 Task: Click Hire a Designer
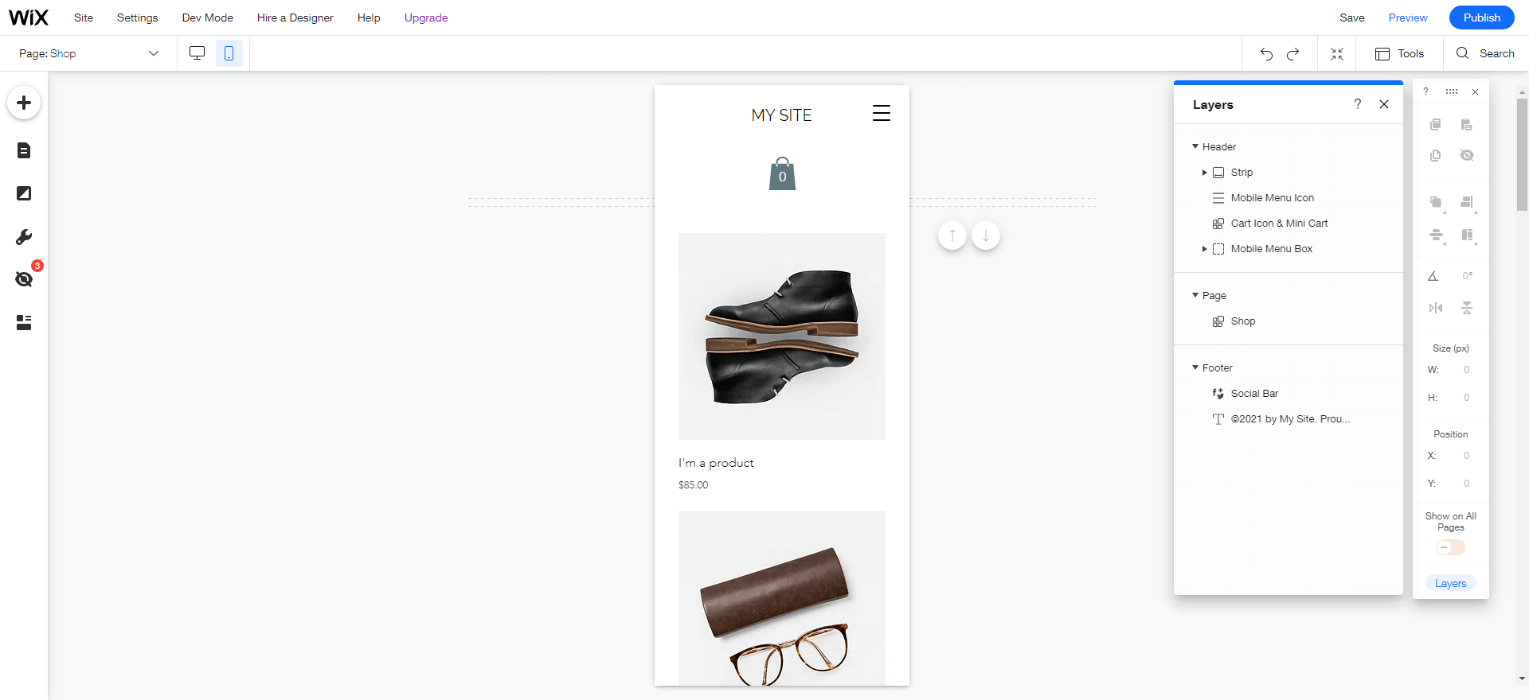coord(295,17)
